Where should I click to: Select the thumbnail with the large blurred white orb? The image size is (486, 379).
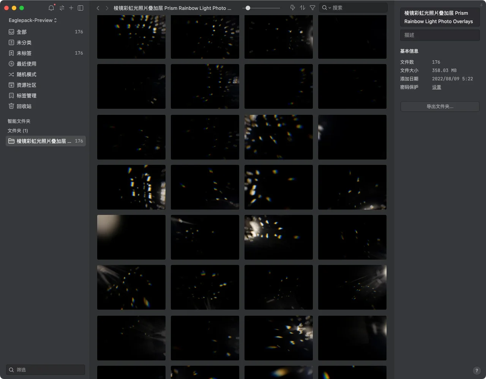click(131, 237)
